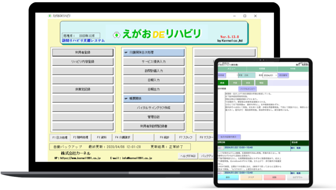Switch to the F8 マスター tab
336x190 pixels.
pos(205,137)
